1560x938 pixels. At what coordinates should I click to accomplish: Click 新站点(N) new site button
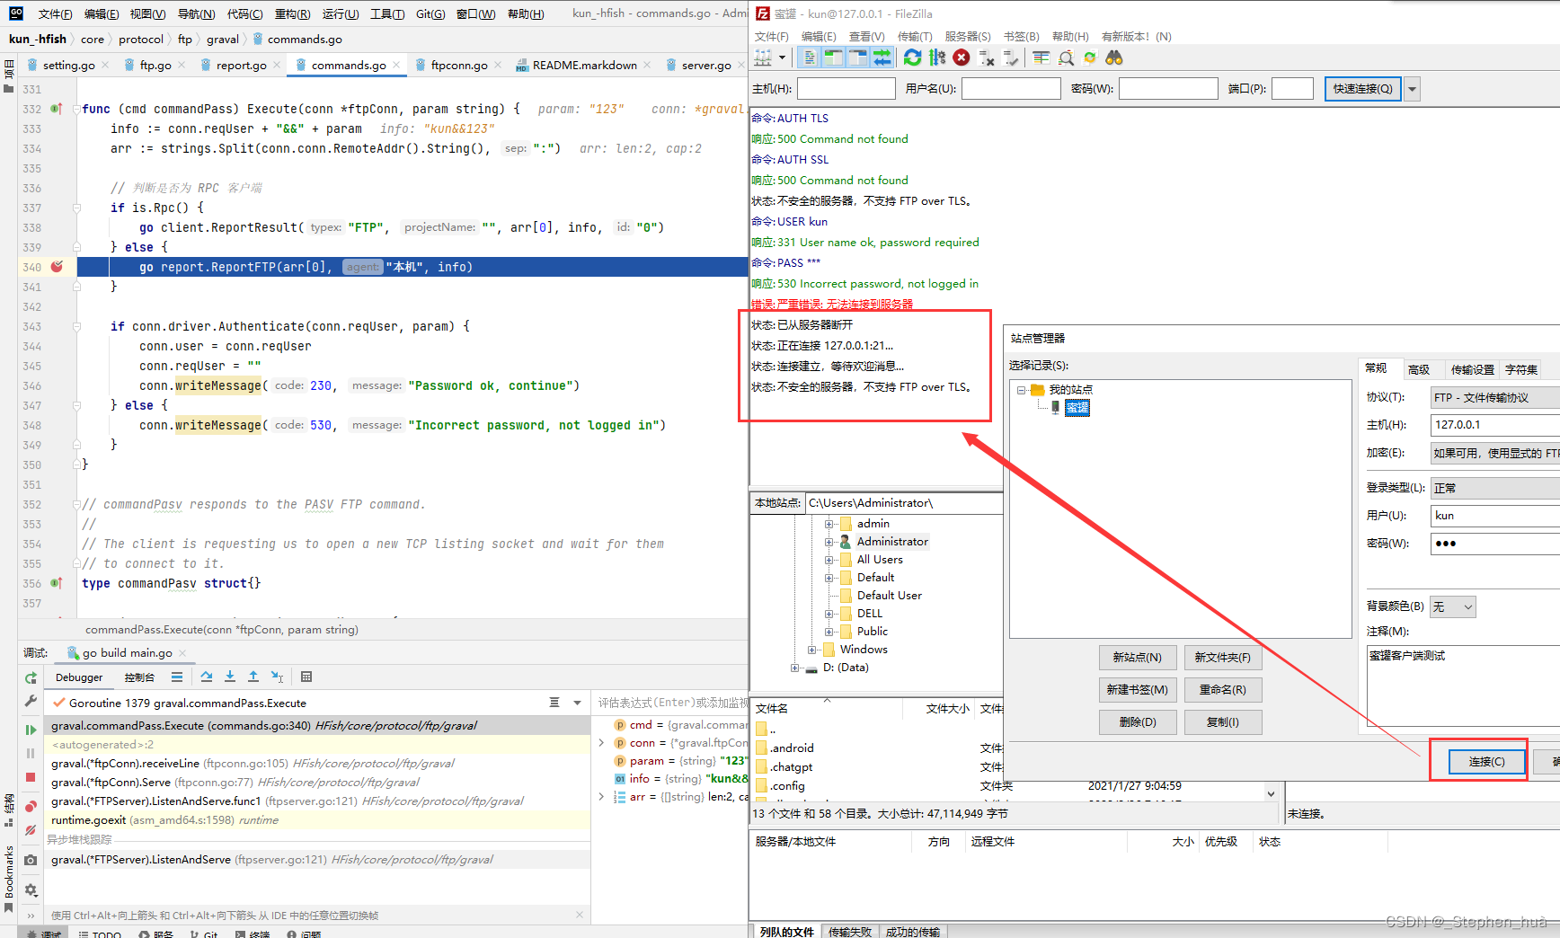pyautogui.click(x=1137, y=658)
